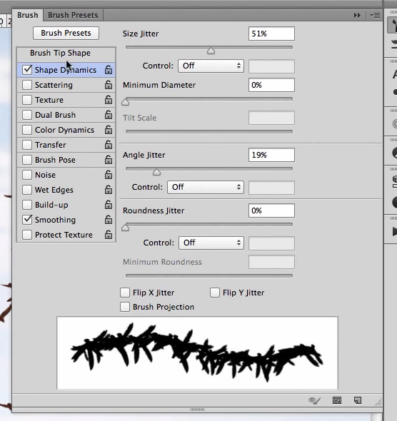Toggle lock icon for Texture
Screen dimensions: 397x421
click(x=109, y=100)
